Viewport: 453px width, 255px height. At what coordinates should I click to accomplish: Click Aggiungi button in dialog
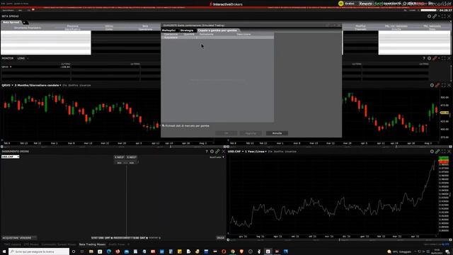click(x=251, y=133)
